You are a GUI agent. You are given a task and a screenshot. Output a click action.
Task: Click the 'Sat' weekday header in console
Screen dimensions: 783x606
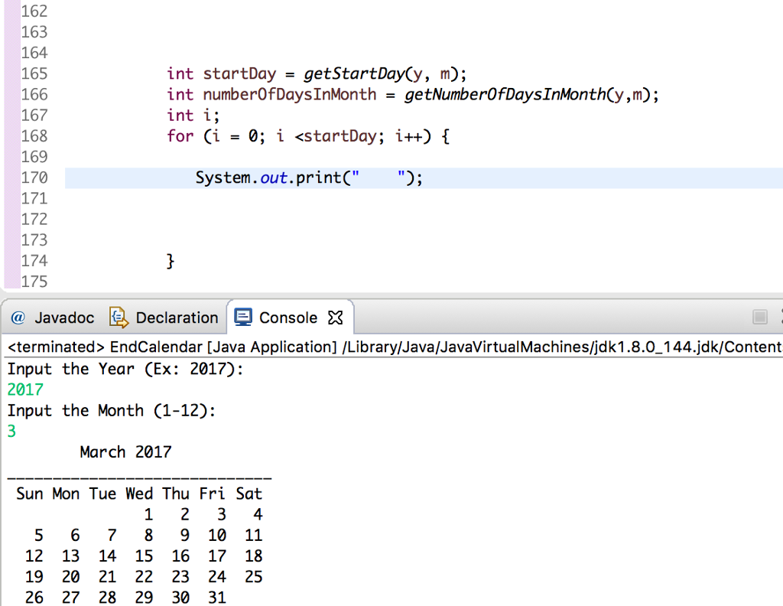[x=249, y=494]
